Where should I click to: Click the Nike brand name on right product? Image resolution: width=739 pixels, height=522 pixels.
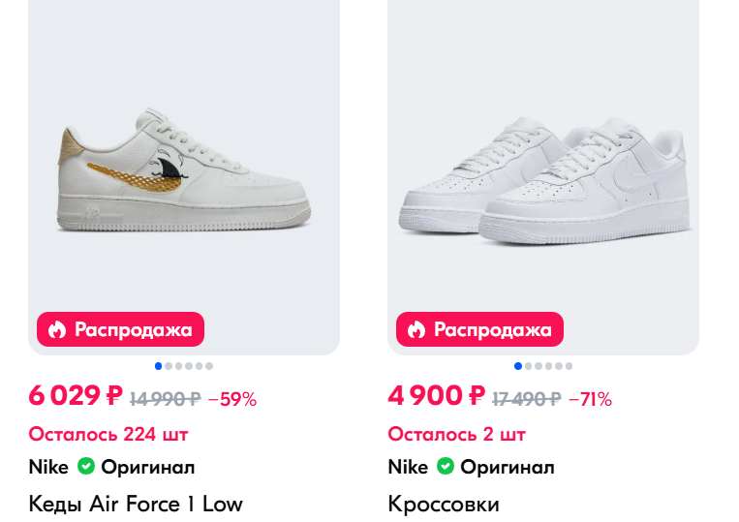[408, 467]
